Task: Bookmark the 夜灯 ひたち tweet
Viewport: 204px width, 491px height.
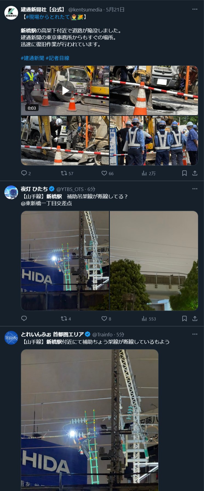Action: (185, 318)
